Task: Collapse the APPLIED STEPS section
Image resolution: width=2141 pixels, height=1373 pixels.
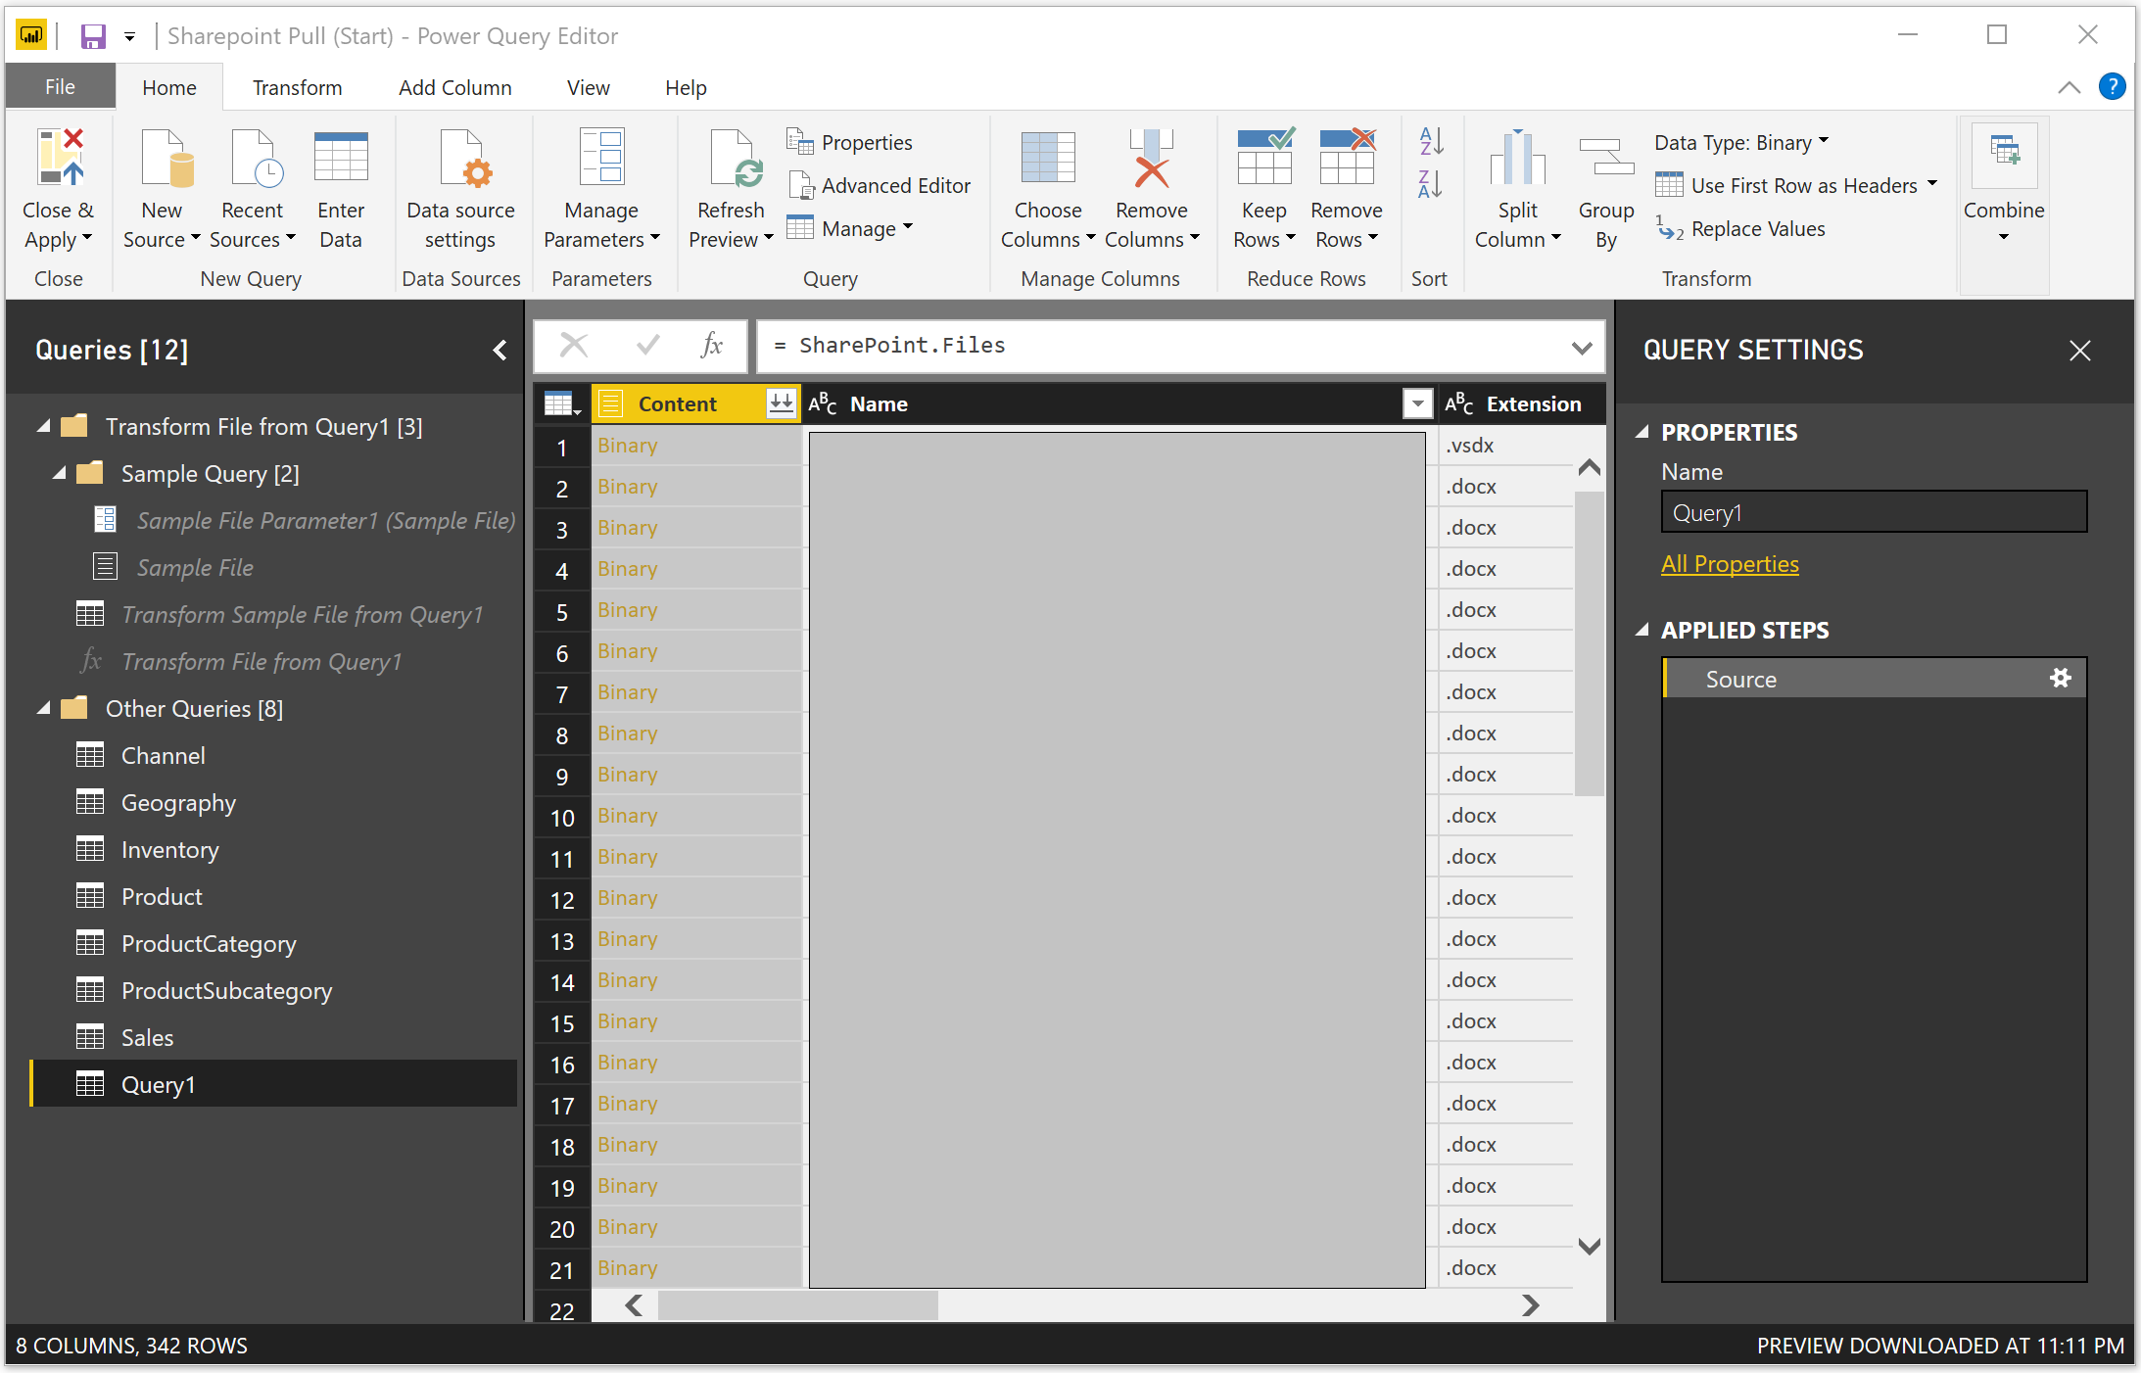Action: (x=1642, y=630)
